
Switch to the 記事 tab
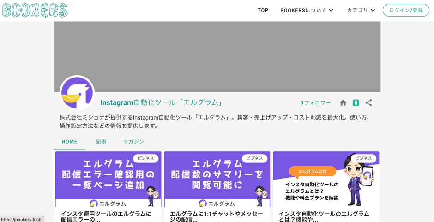[101, 142]
